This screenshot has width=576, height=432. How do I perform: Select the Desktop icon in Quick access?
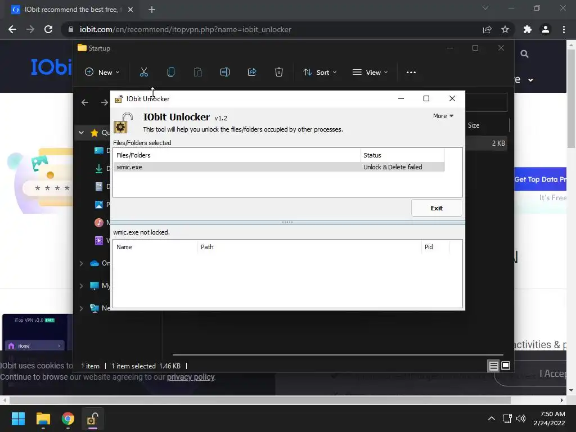(x=99, y=151)
